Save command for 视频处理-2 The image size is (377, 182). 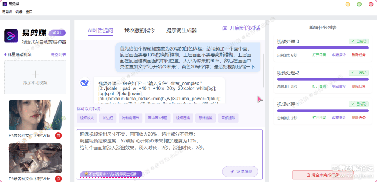pos(339,86)
